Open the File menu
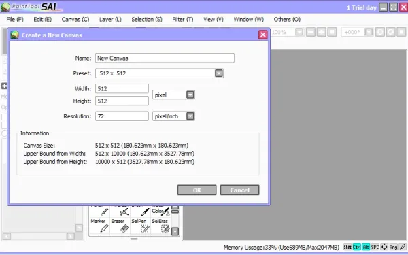408x255 pixels. click(15, 20)
